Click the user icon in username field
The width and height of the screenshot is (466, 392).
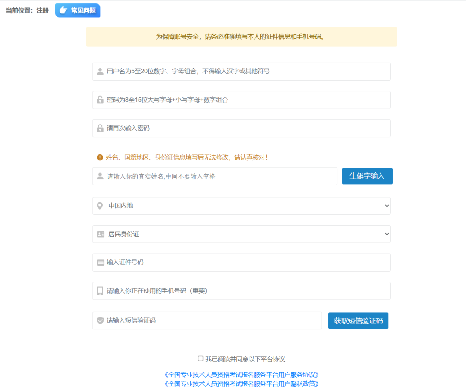coord(100,71)
